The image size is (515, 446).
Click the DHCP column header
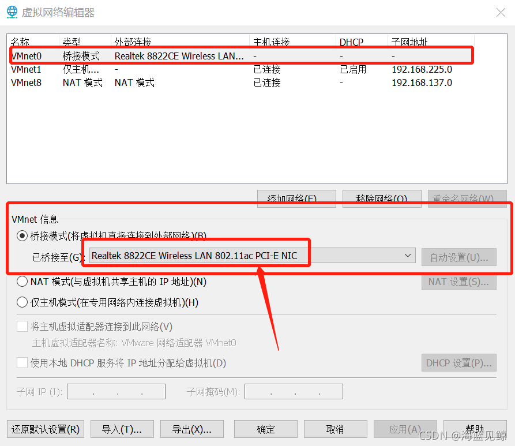click(362, 42)
